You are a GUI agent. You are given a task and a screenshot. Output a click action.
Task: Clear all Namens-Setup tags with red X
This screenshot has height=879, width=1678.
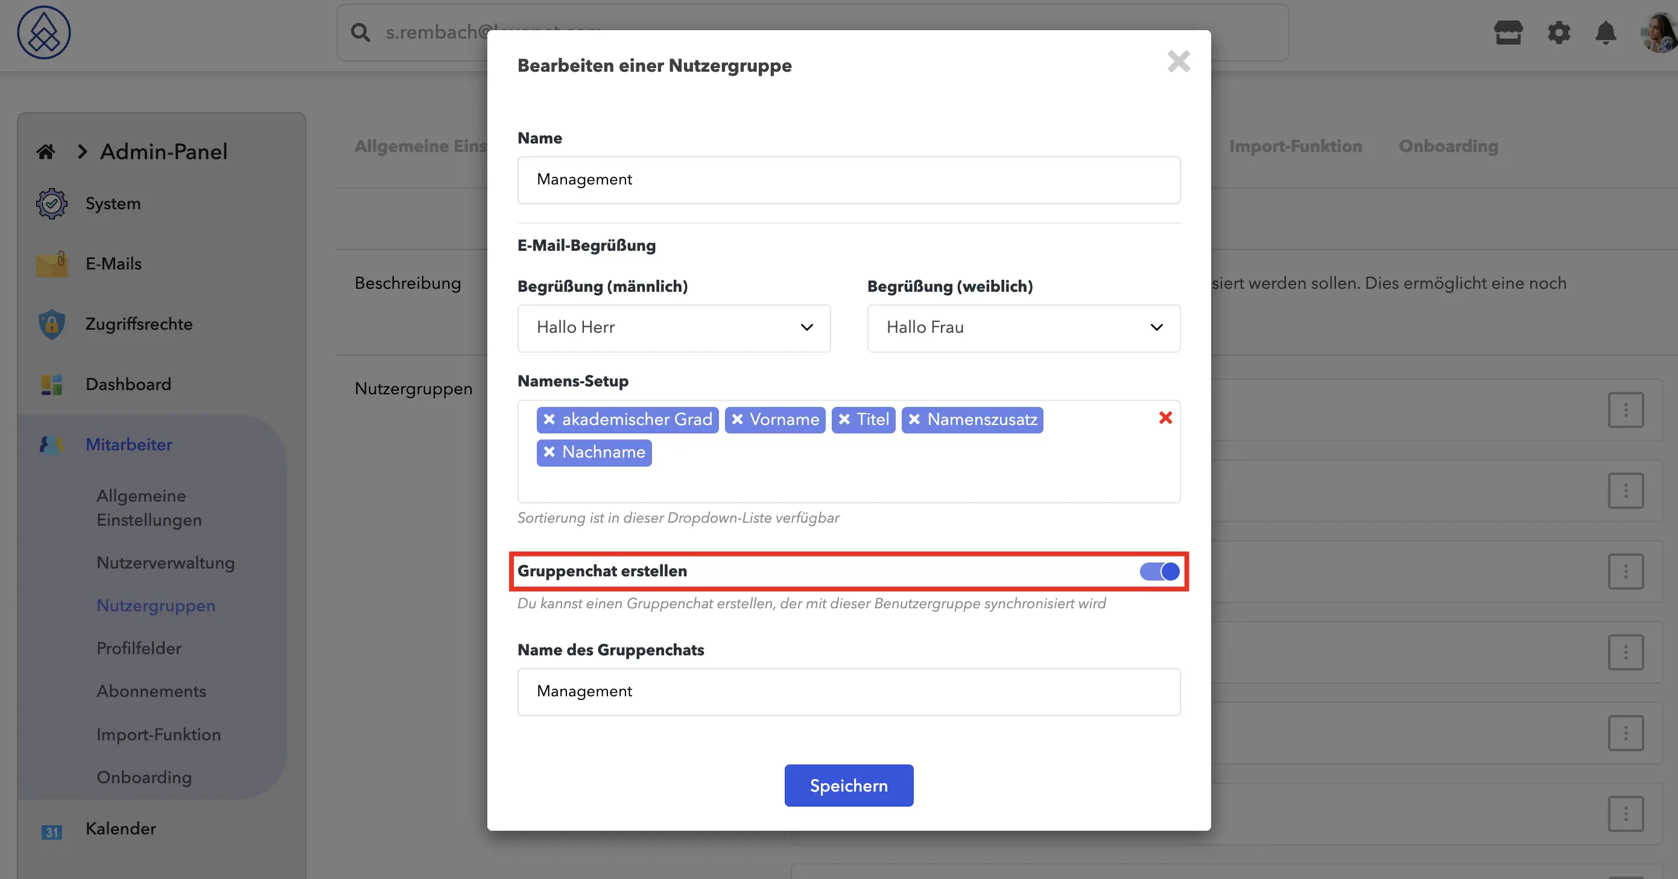click(x=1165, y=417)
